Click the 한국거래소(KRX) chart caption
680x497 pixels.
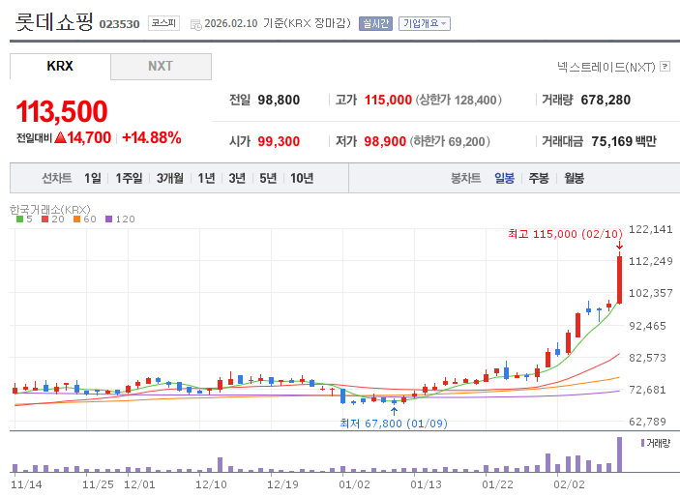tap(50, 210)
